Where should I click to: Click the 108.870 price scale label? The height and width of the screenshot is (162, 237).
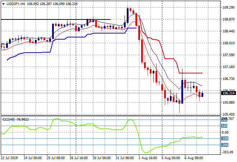228,19
